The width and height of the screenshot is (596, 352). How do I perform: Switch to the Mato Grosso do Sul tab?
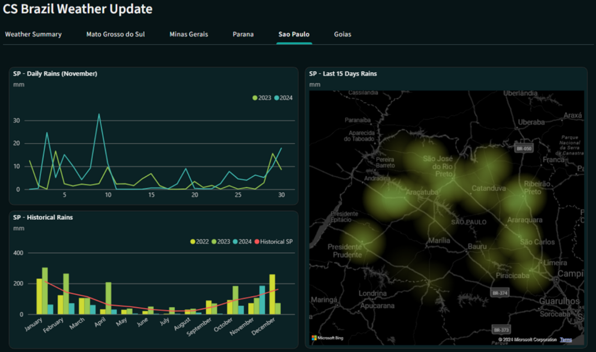click(x=115, y=34)
